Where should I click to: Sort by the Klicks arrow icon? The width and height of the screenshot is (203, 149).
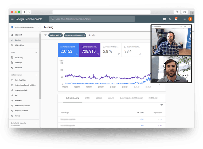click(138, 112)
